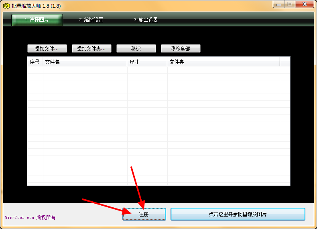This screenshot has height=229, width=317.
Task: Start batch resize with 点击这里开始批量缩放图片
Action: [238, 214]
